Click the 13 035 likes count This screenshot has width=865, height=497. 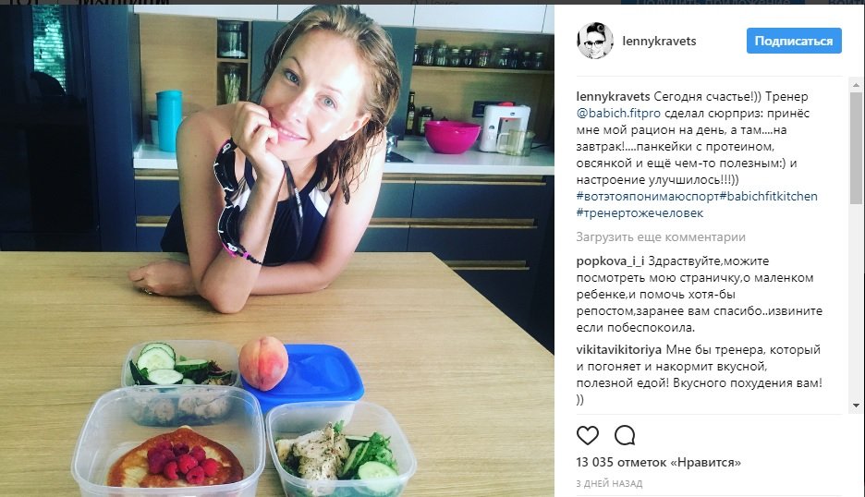(659, 462)
